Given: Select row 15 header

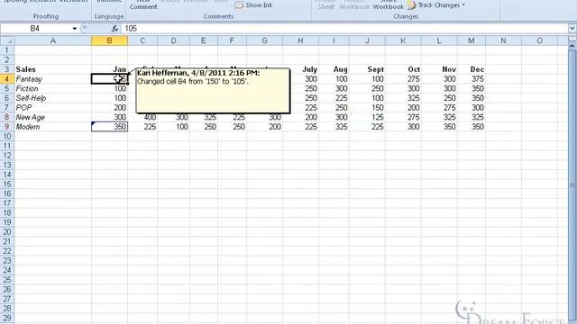Looking at the screenshot, I should (x=7, y=184).
